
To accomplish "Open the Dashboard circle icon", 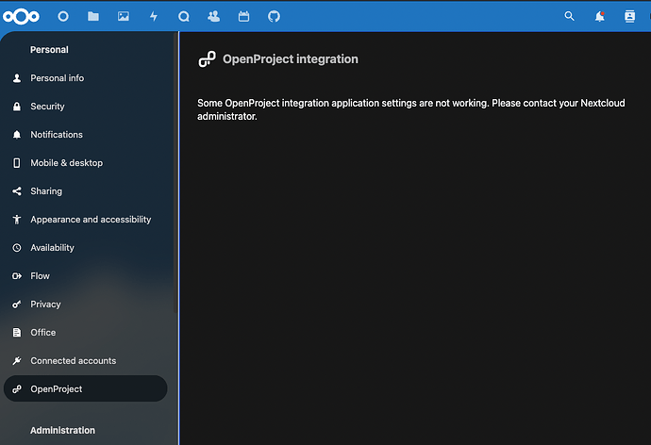I will coord(63,17).
